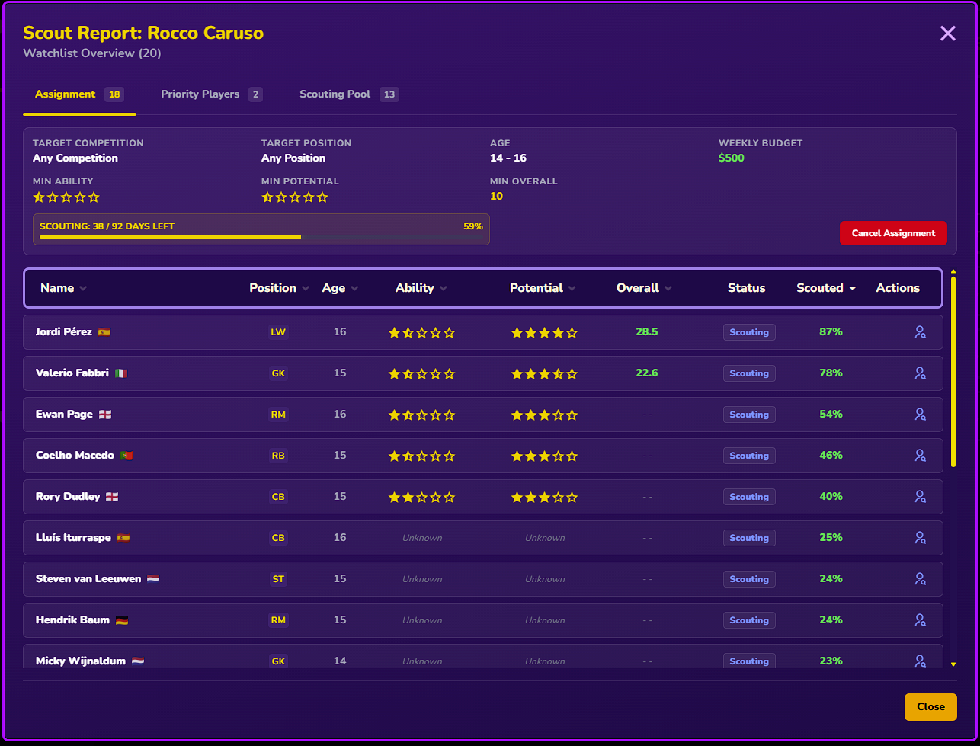980x746 pixels.
Task: Select player name Ewan Page
Action: point(64,415)
